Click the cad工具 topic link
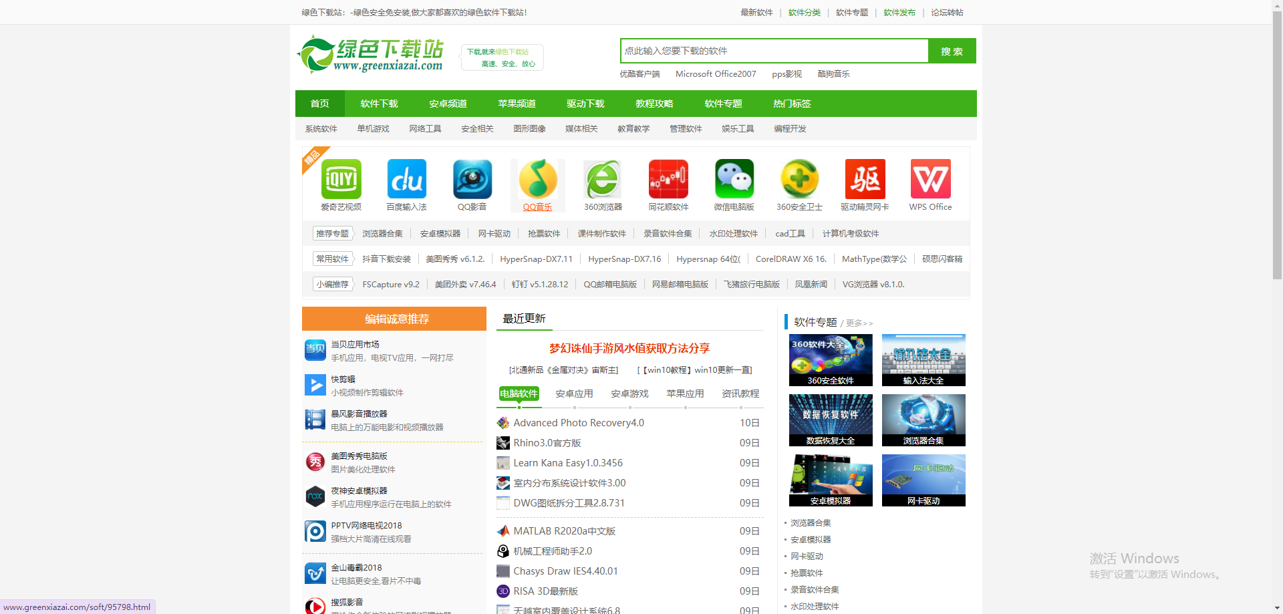Image resolution: width=1283 pixels, height=614 pixels. [x=790, y=234]
